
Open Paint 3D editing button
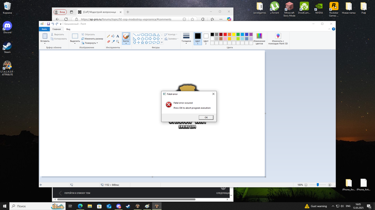(278, 38)
